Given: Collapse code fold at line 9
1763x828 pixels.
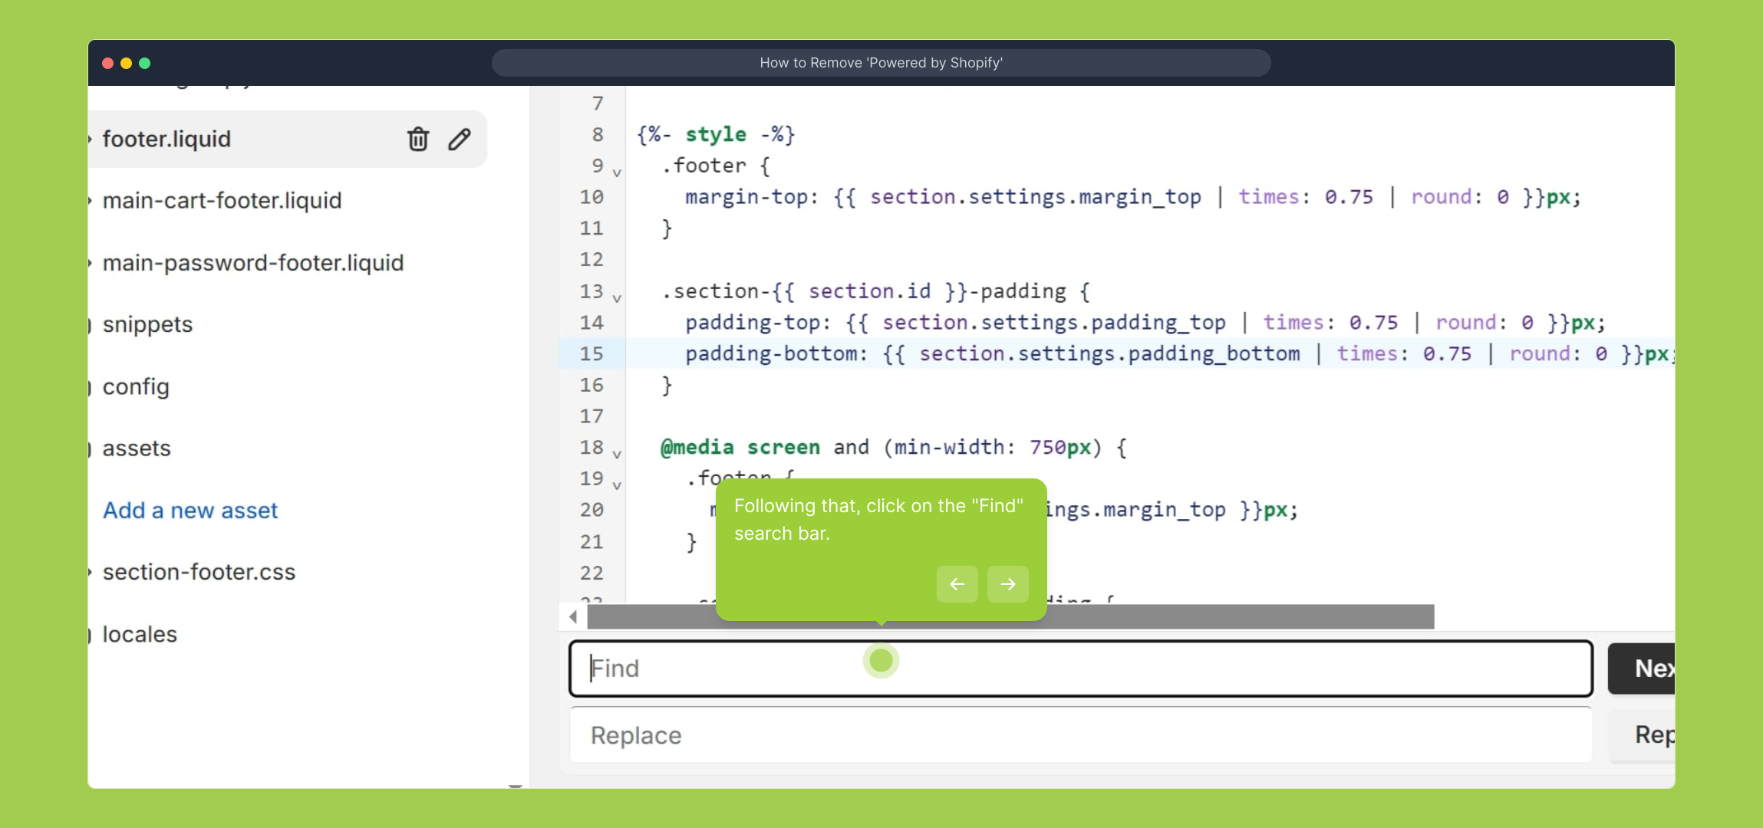Looking at the screenshot, I should point(617,172).
